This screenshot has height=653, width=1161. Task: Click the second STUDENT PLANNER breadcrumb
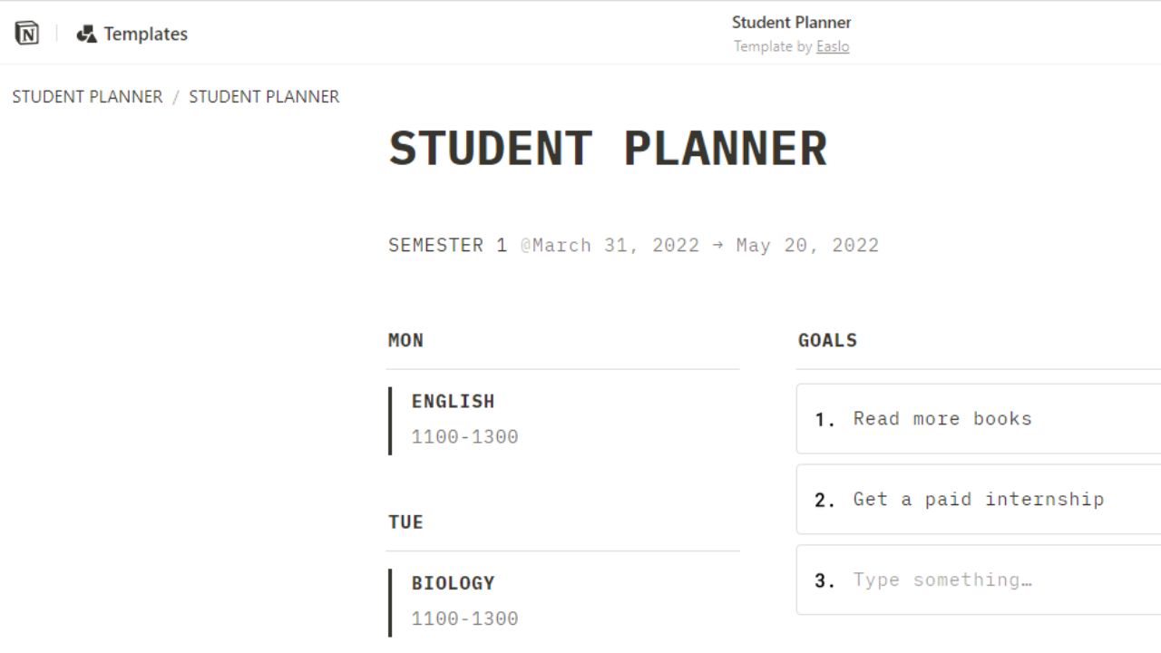pos(262,96)
